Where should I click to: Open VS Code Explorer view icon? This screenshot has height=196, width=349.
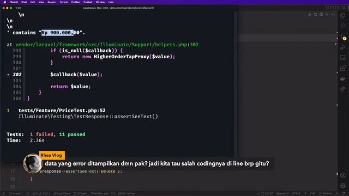[343, 16]
